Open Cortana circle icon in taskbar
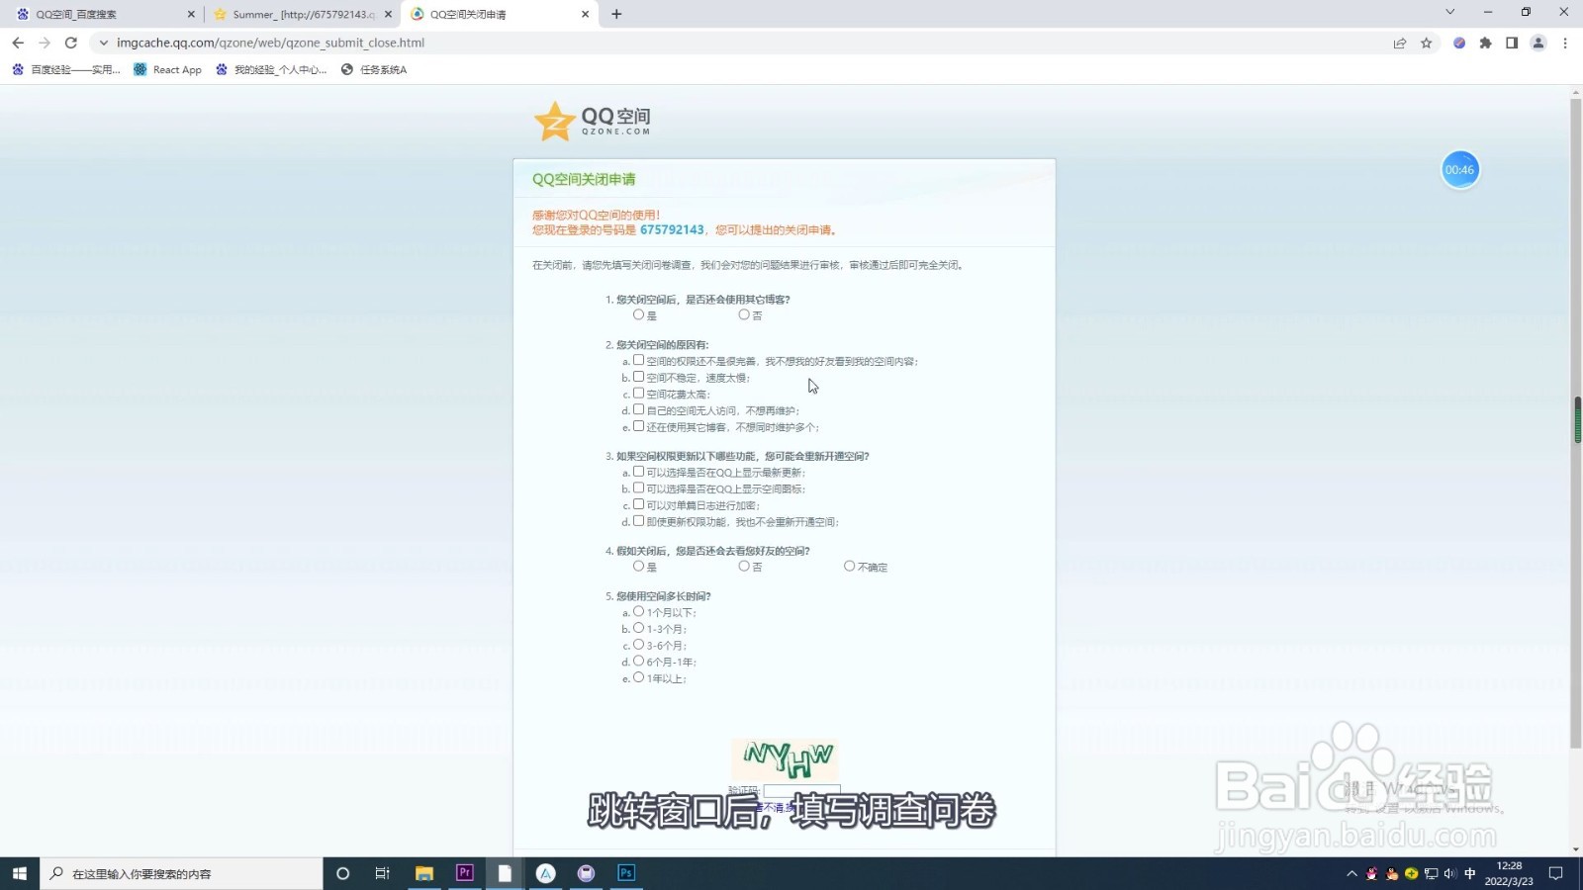The image size is (1583, 890). 343,873
